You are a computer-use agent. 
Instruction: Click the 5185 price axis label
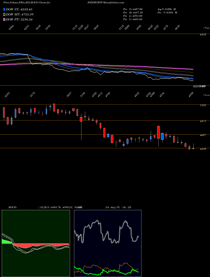pyautogui.click(x=203, y=105)
